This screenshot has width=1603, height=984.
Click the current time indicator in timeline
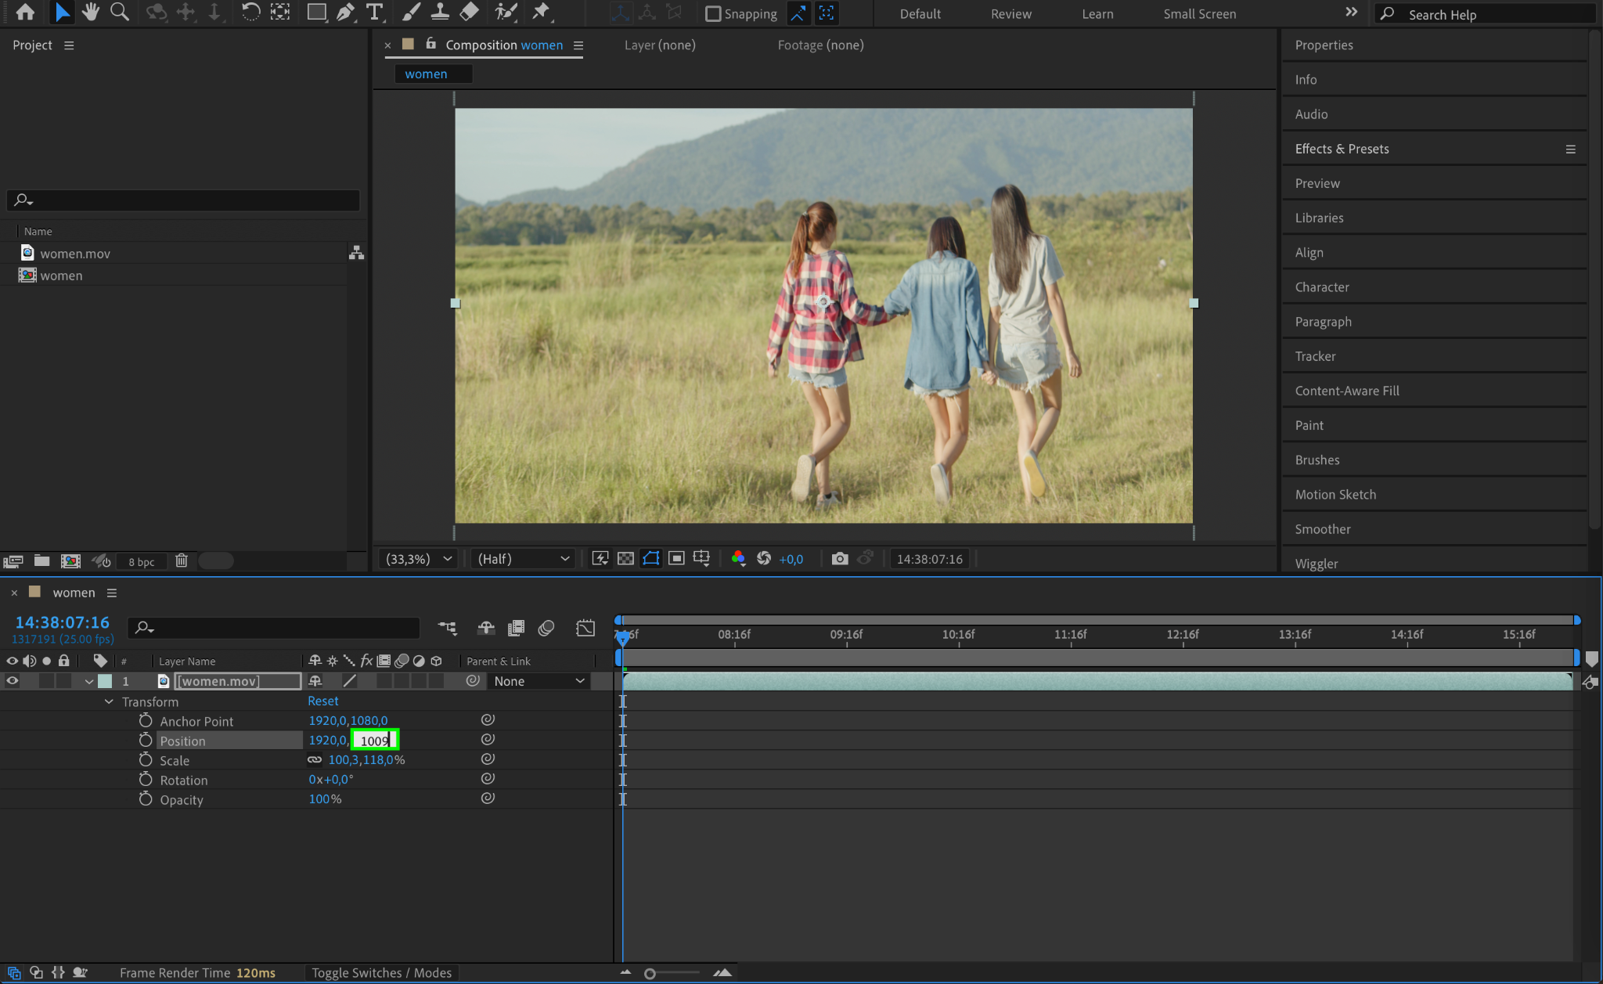(x=622, y=638)
